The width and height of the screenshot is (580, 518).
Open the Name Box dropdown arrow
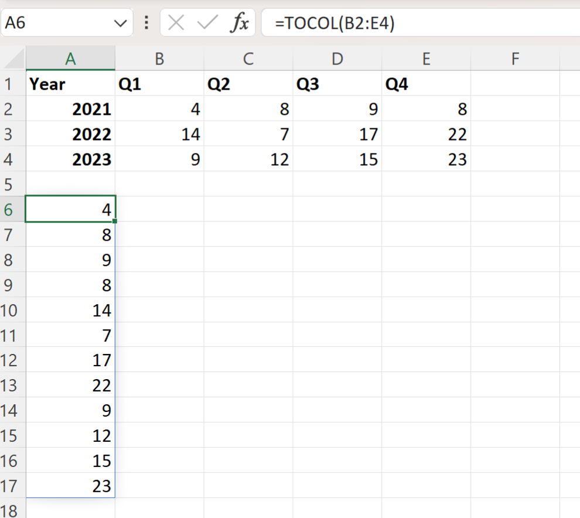click(x=121, y=23)
